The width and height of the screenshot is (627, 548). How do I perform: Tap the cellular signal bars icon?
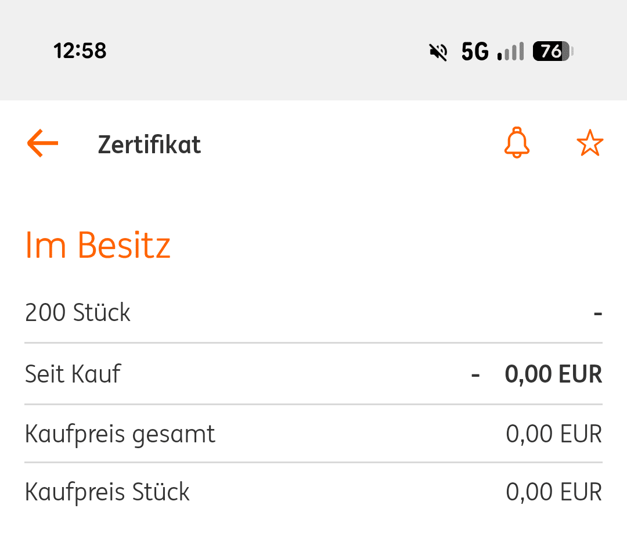point(511,52)
